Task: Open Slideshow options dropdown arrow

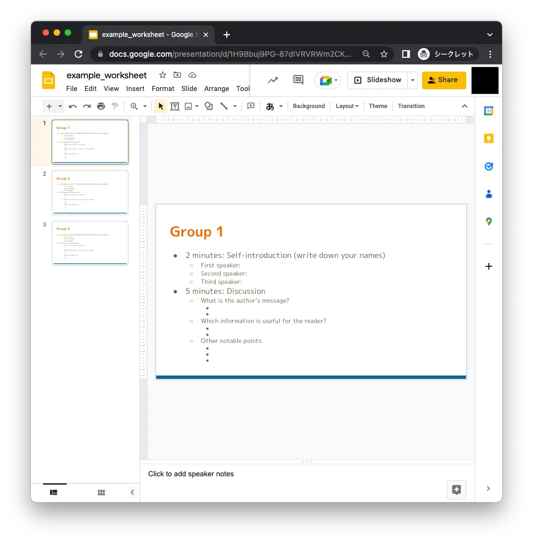Action: pyautogui.click(x=412, y=80)
